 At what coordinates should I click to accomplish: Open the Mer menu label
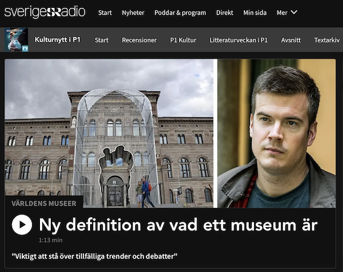tap(282, 13)
